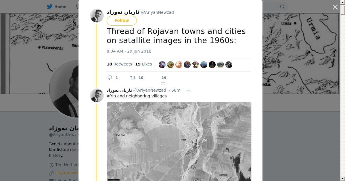The width and height of the screenshot is (345, 181).
Task: Open the 10 Retweets list
Action: tap(119, 64)
